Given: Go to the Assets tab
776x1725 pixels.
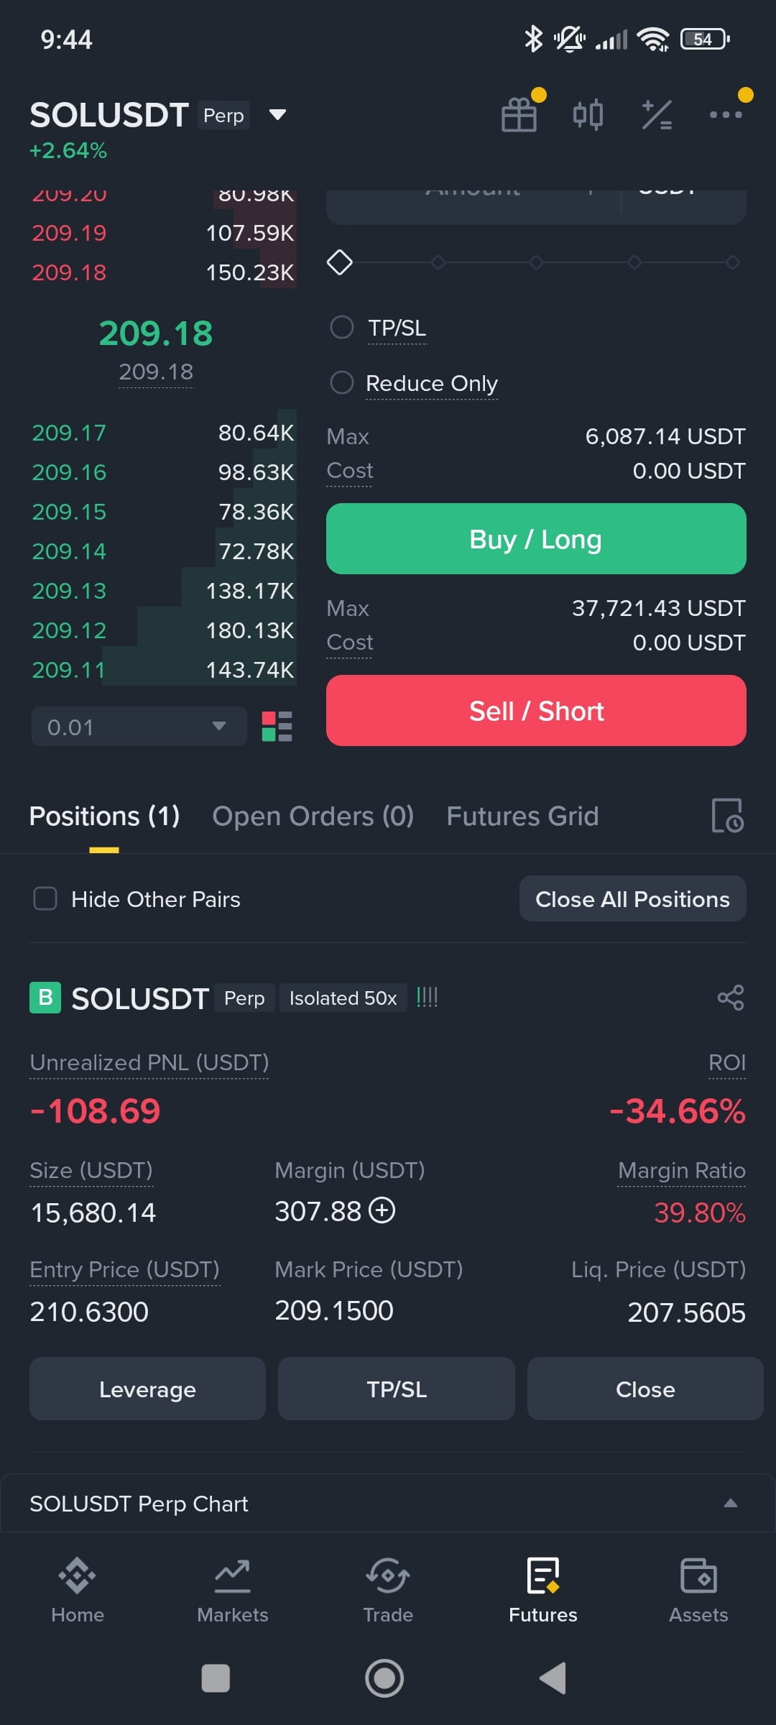Looking at the screenshot, I should (698, 1590).
